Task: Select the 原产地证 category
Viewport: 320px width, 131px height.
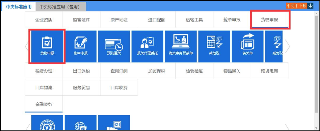Action: (119, 20)
